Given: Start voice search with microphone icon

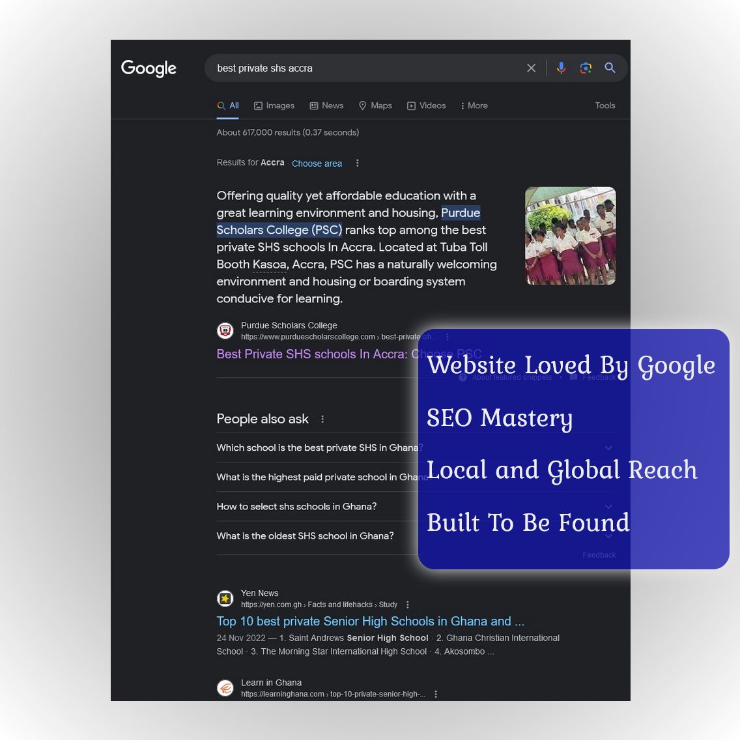Looking at the screenshot, I should tap(561, 68).
